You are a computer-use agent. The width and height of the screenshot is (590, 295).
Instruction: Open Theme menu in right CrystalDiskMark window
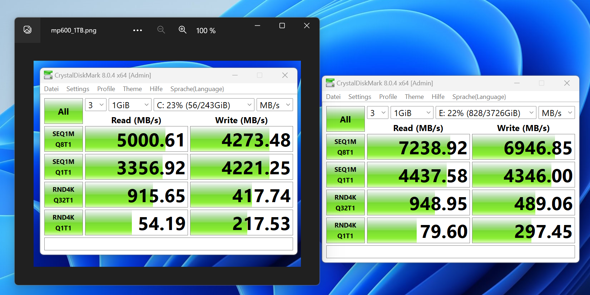pyautogui.click(x=414, y=97)
